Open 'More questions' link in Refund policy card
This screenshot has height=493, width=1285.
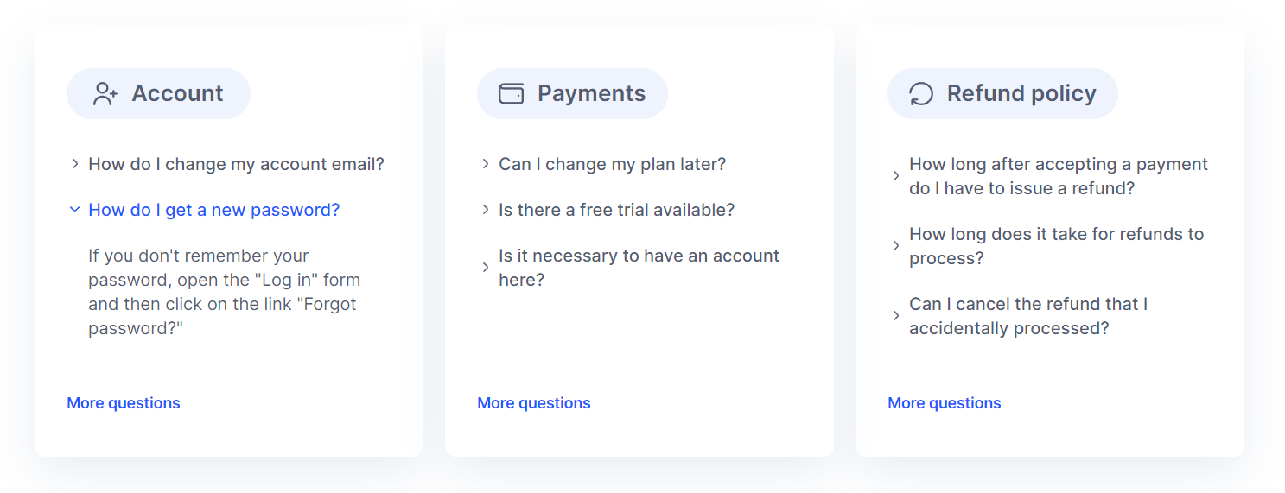(x=945, y=403)
